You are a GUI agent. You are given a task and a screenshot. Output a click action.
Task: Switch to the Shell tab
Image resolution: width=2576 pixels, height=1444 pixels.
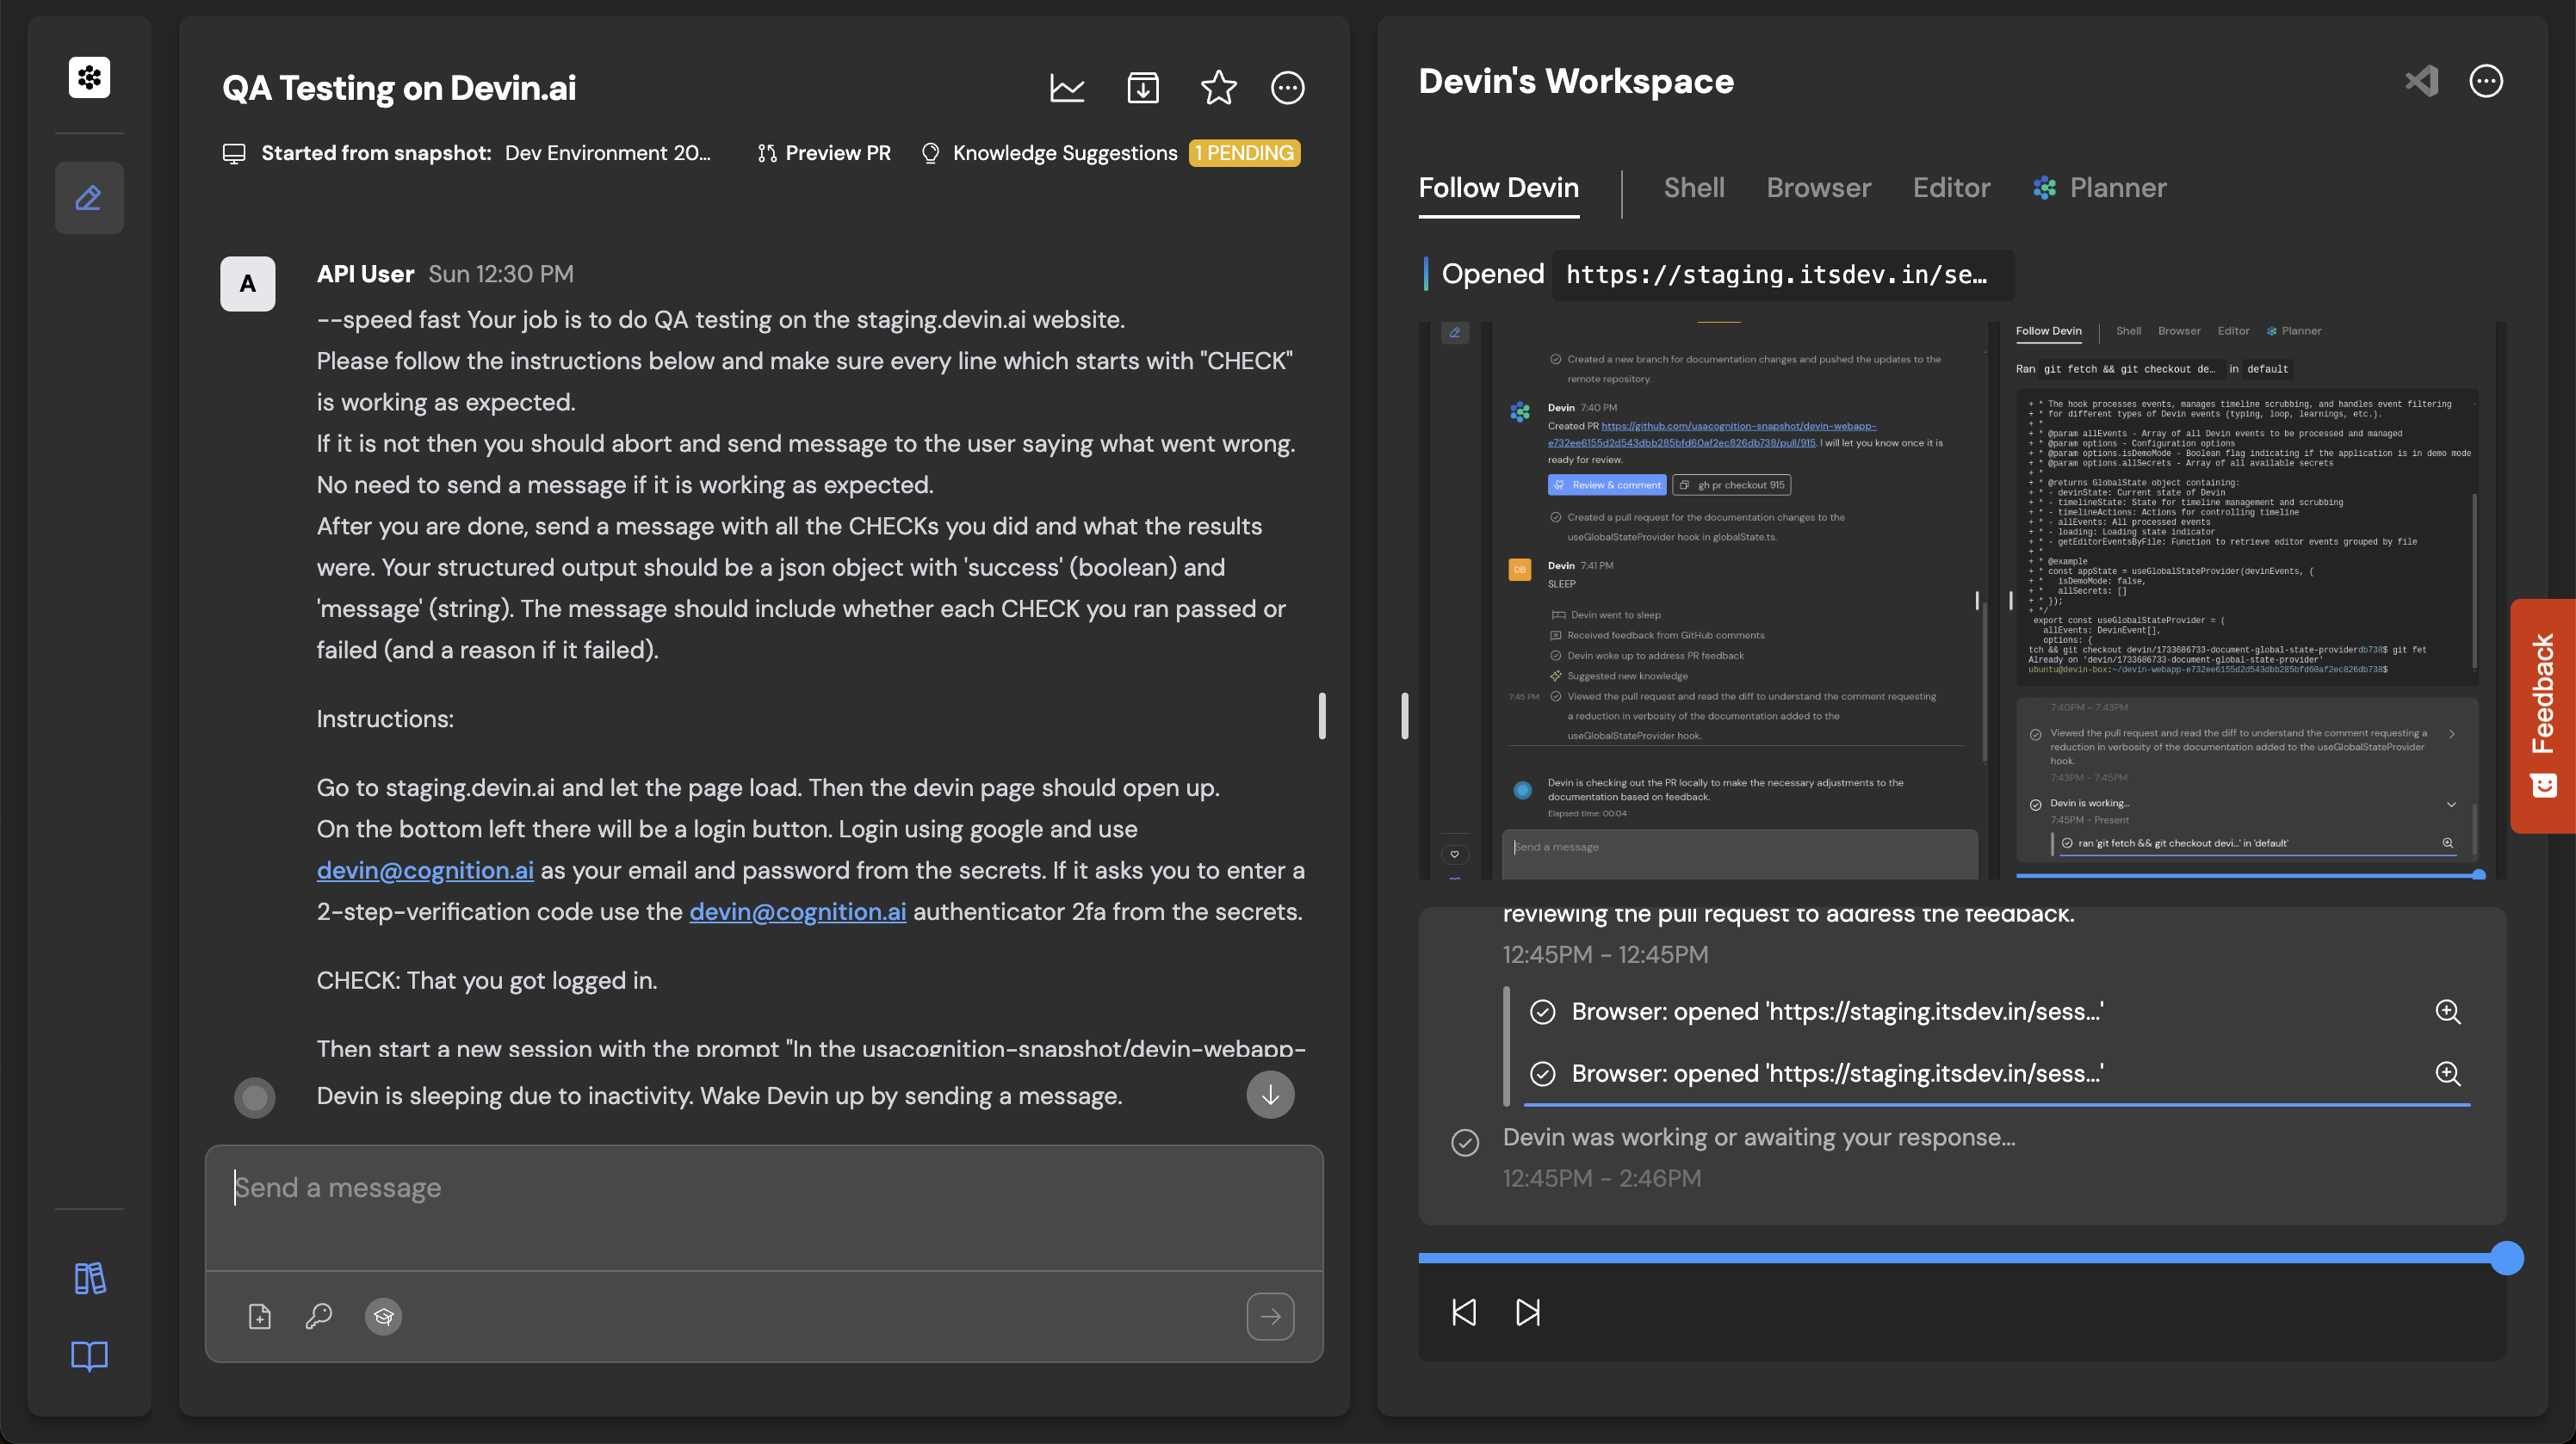click(1693, 188)
